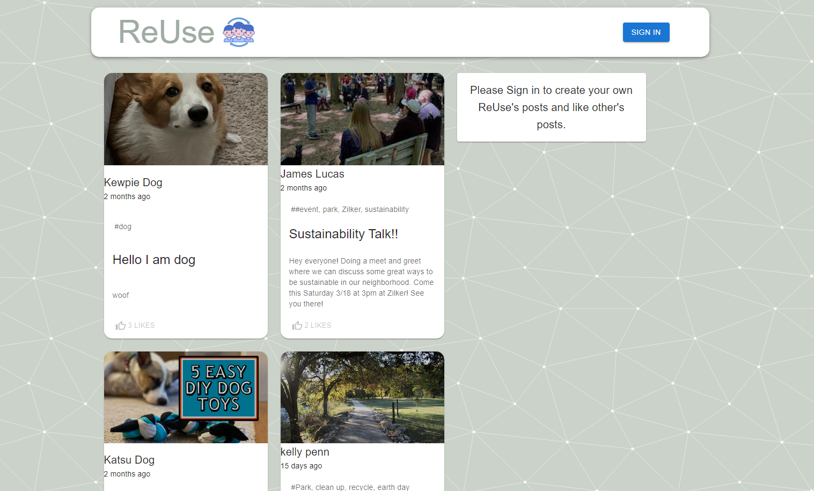
Task: Click the ReUse site title
Action: pos(167,32)
